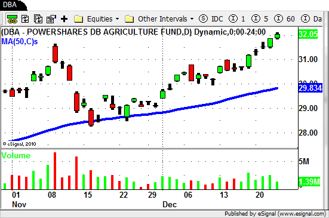This screenshot has width=329, height=218.
Task: Click the Other Intervals folder icon
Action: 129,19
